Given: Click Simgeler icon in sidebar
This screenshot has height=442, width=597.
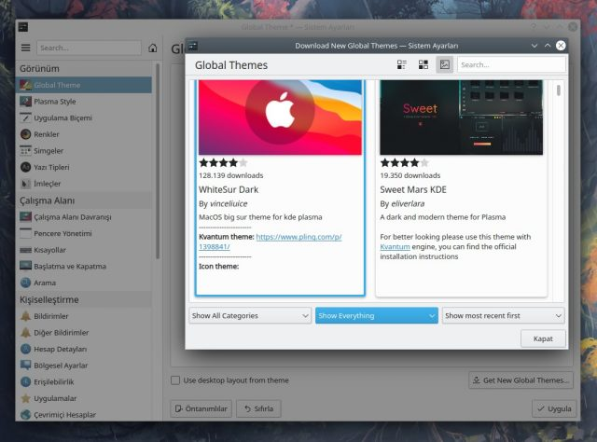Looking at the screenshot, I should [25, 150].
